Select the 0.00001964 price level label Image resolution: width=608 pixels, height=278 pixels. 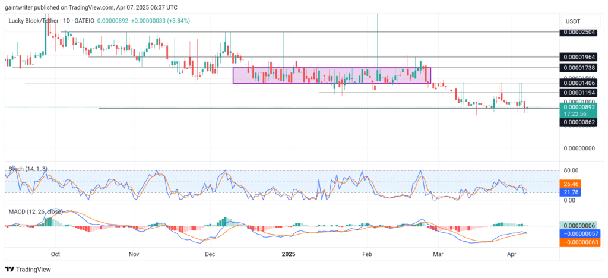tap(578, 57)
